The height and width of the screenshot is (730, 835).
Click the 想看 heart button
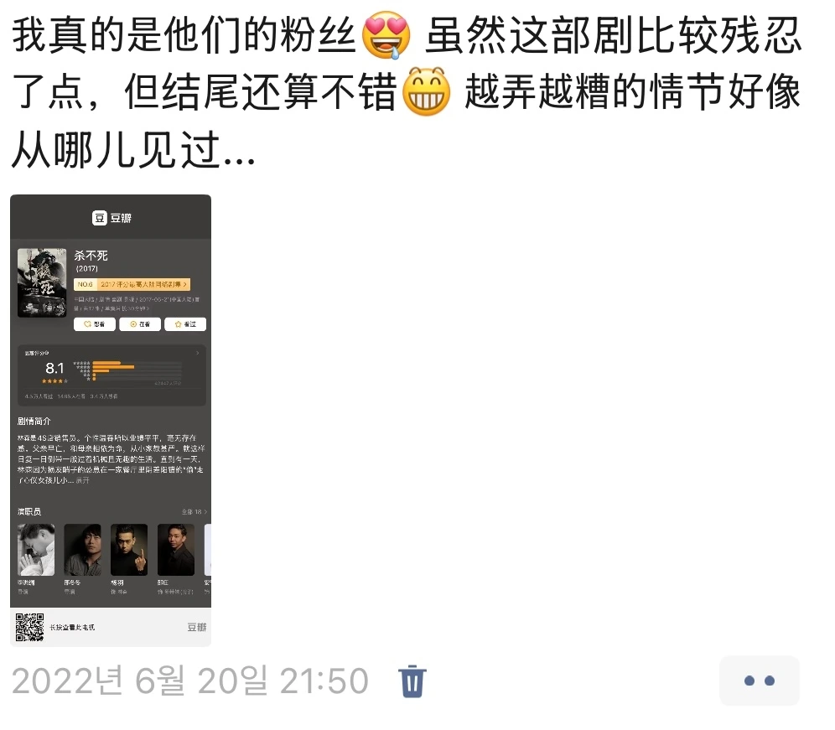94,324
